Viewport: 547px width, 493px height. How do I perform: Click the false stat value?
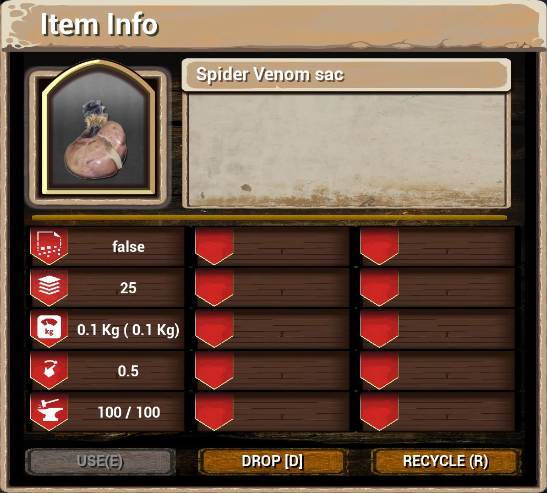pyautogui.click(x=128, y=246)
